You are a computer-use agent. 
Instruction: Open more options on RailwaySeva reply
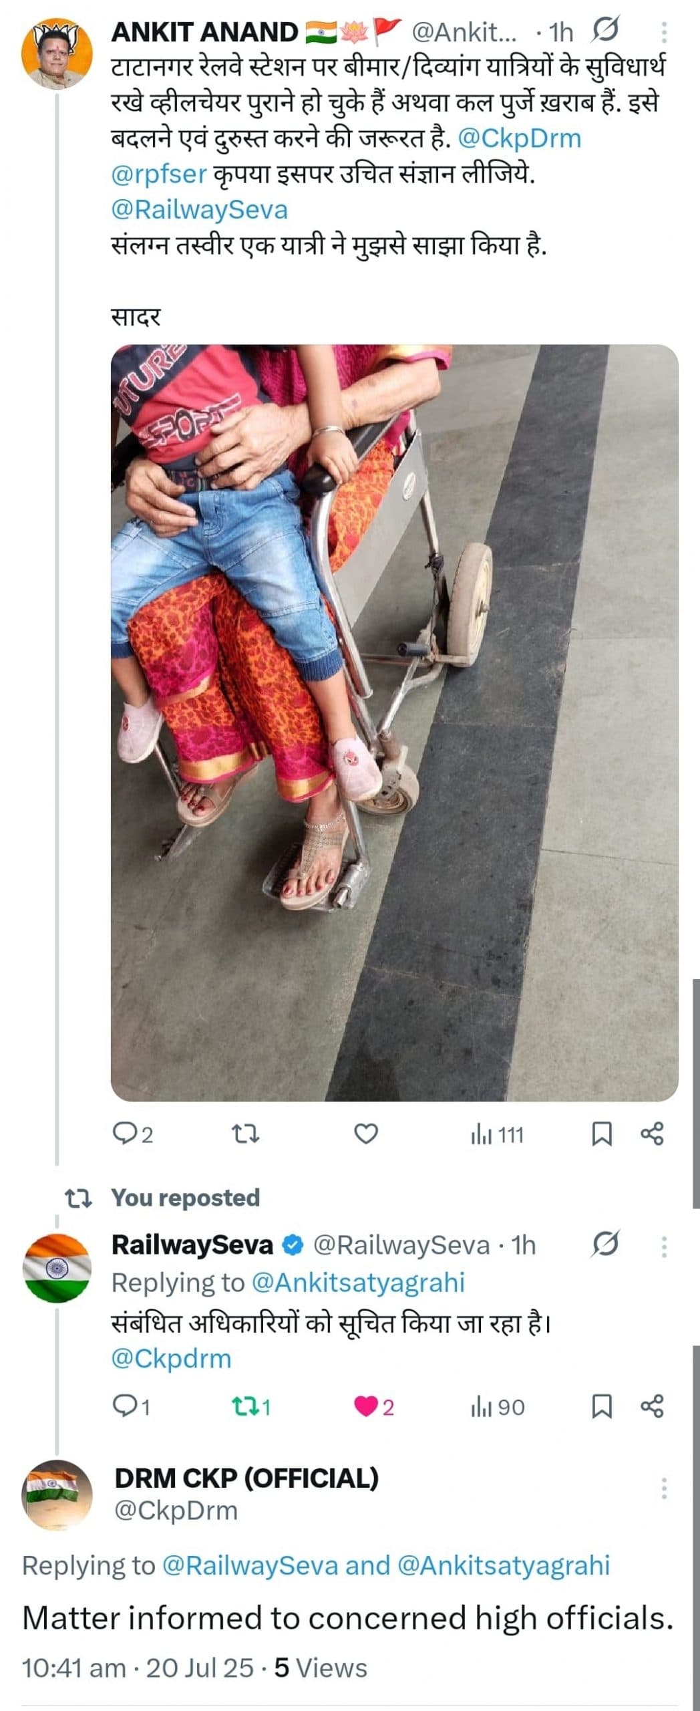[663, 1246]
